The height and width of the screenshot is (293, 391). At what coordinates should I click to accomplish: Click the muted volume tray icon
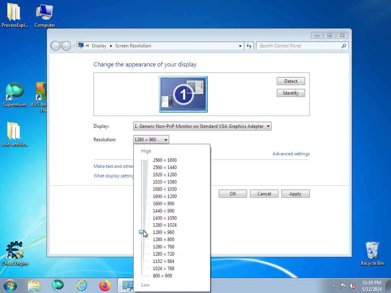pos(352,286)
